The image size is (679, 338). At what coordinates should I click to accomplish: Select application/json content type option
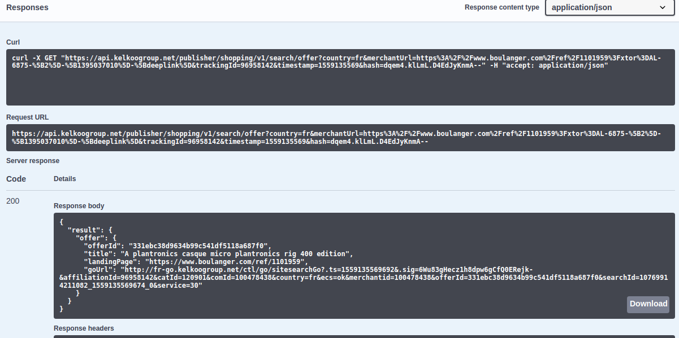coord(582,8)
